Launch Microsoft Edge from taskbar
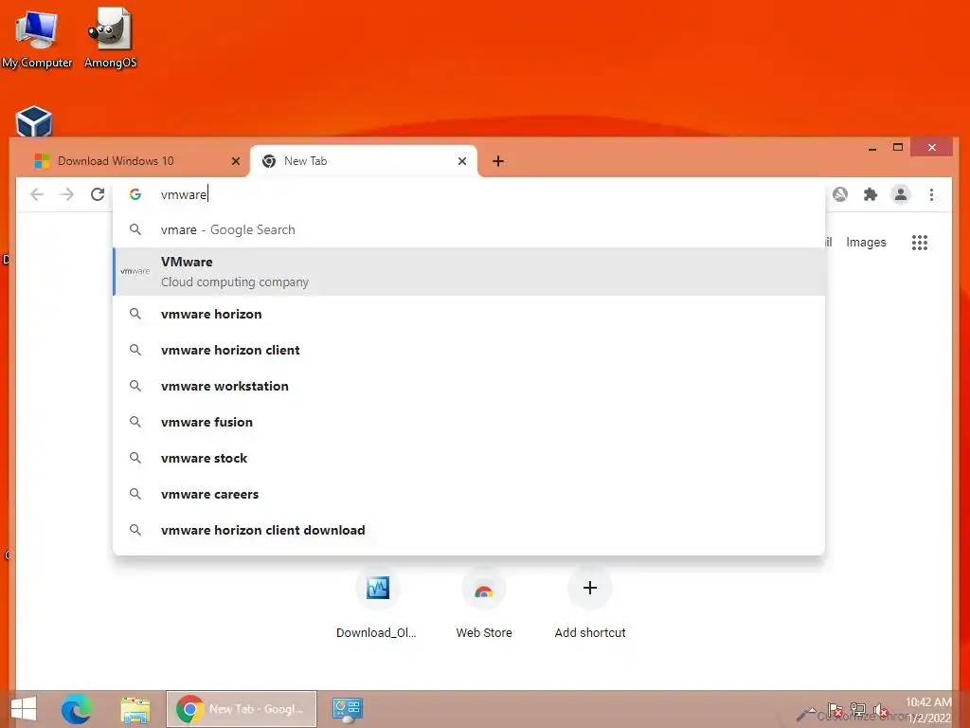This screenshot has width=970, height=728. click(77, 709)
